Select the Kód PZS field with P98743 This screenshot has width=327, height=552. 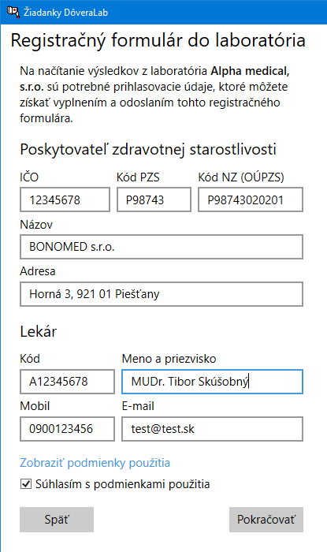[154, 200]
